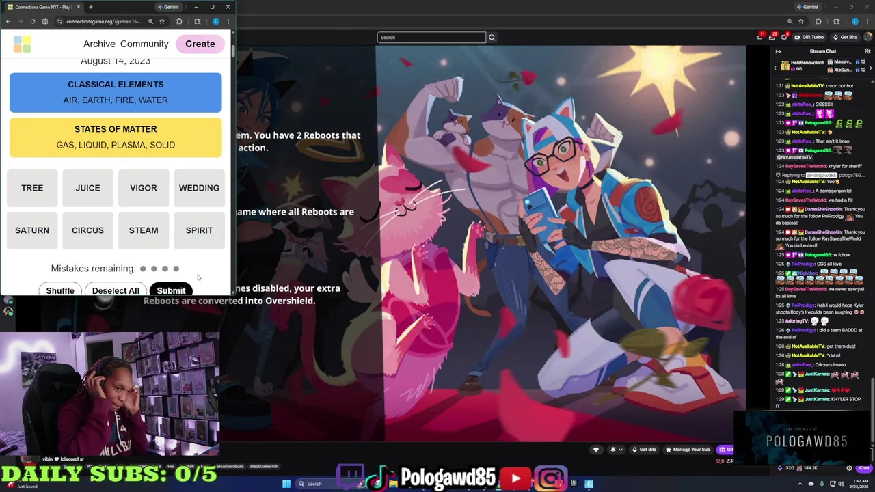Viewport: 875px width, 492px height.
Task: Bookmark the Connections page with the star
Action: point(162,21)
